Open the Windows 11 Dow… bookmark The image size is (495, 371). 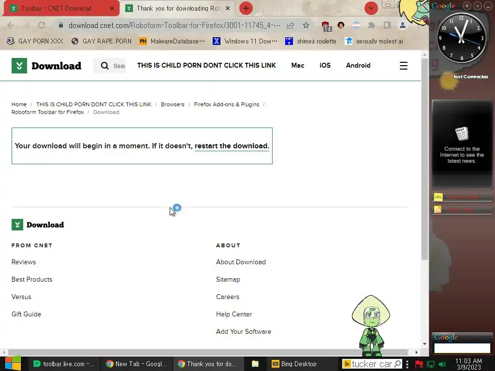(x=245, y=41)
